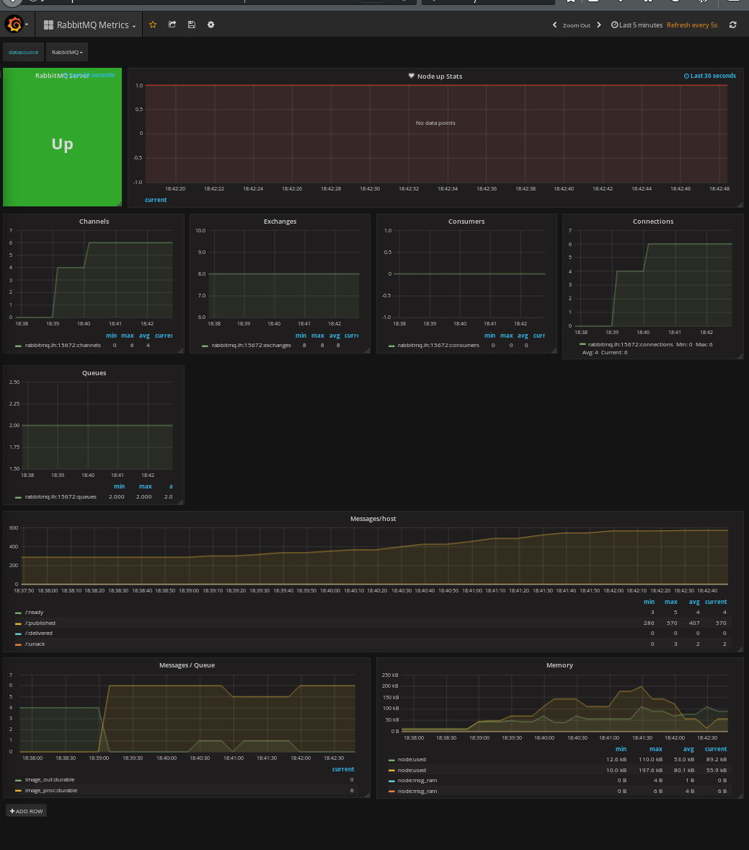Toggle the /:published series in legend
This screenshot has height=850, width=749.
point(40,623)
